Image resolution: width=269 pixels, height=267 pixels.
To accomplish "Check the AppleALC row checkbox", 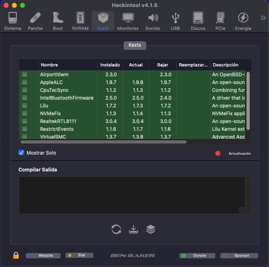I will tap(25, 82).
